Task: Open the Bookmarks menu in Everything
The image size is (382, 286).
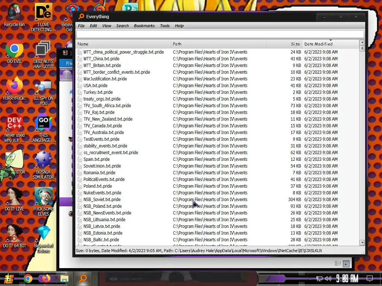Action: coord(144,26)
